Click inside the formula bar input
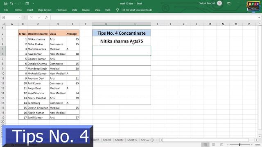 click(154, 18)
